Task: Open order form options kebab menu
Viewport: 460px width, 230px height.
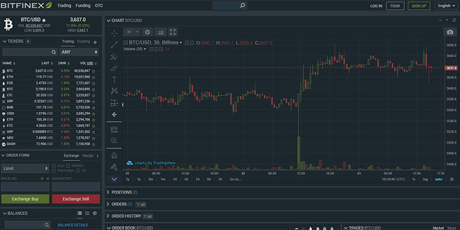Action: [98, 156]
